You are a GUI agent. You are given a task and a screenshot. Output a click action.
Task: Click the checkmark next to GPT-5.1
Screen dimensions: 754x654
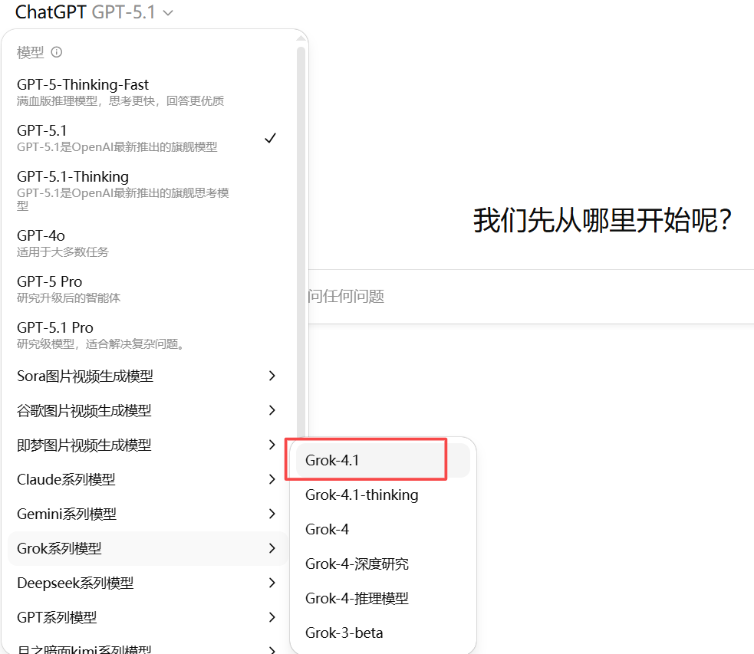[x=271, y=138]
